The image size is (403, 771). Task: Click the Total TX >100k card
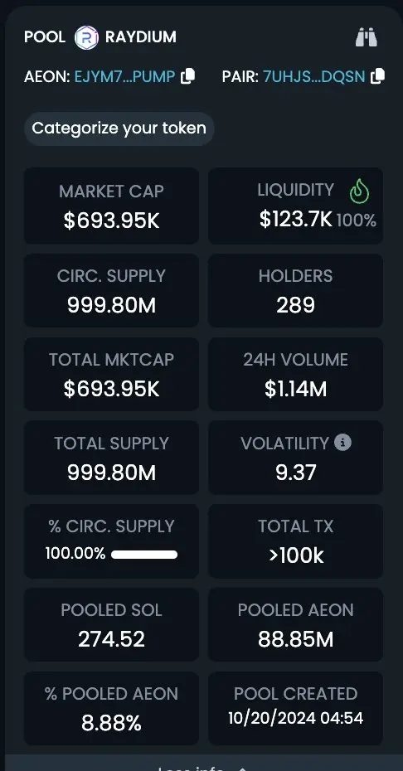pyautogui.click(x=296, y=541)
